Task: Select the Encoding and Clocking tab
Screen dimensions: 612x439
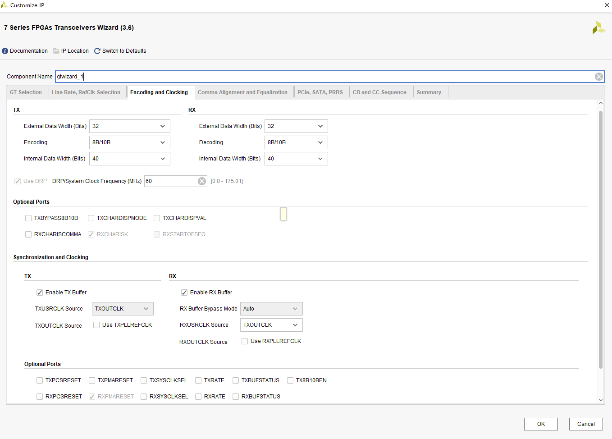Action: pyautogui.click(x=159, y=92)
